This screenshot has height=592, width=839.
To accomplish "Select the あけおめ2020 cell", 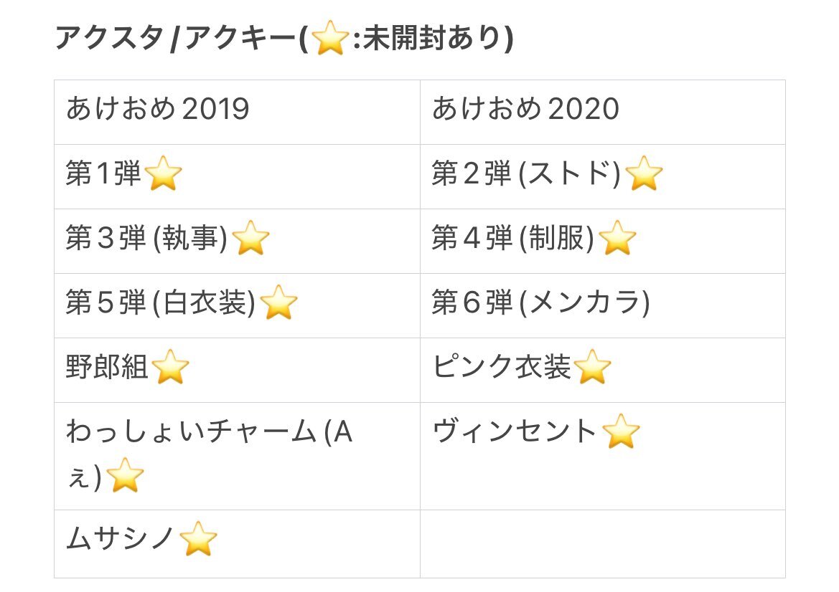I will 602,113.
